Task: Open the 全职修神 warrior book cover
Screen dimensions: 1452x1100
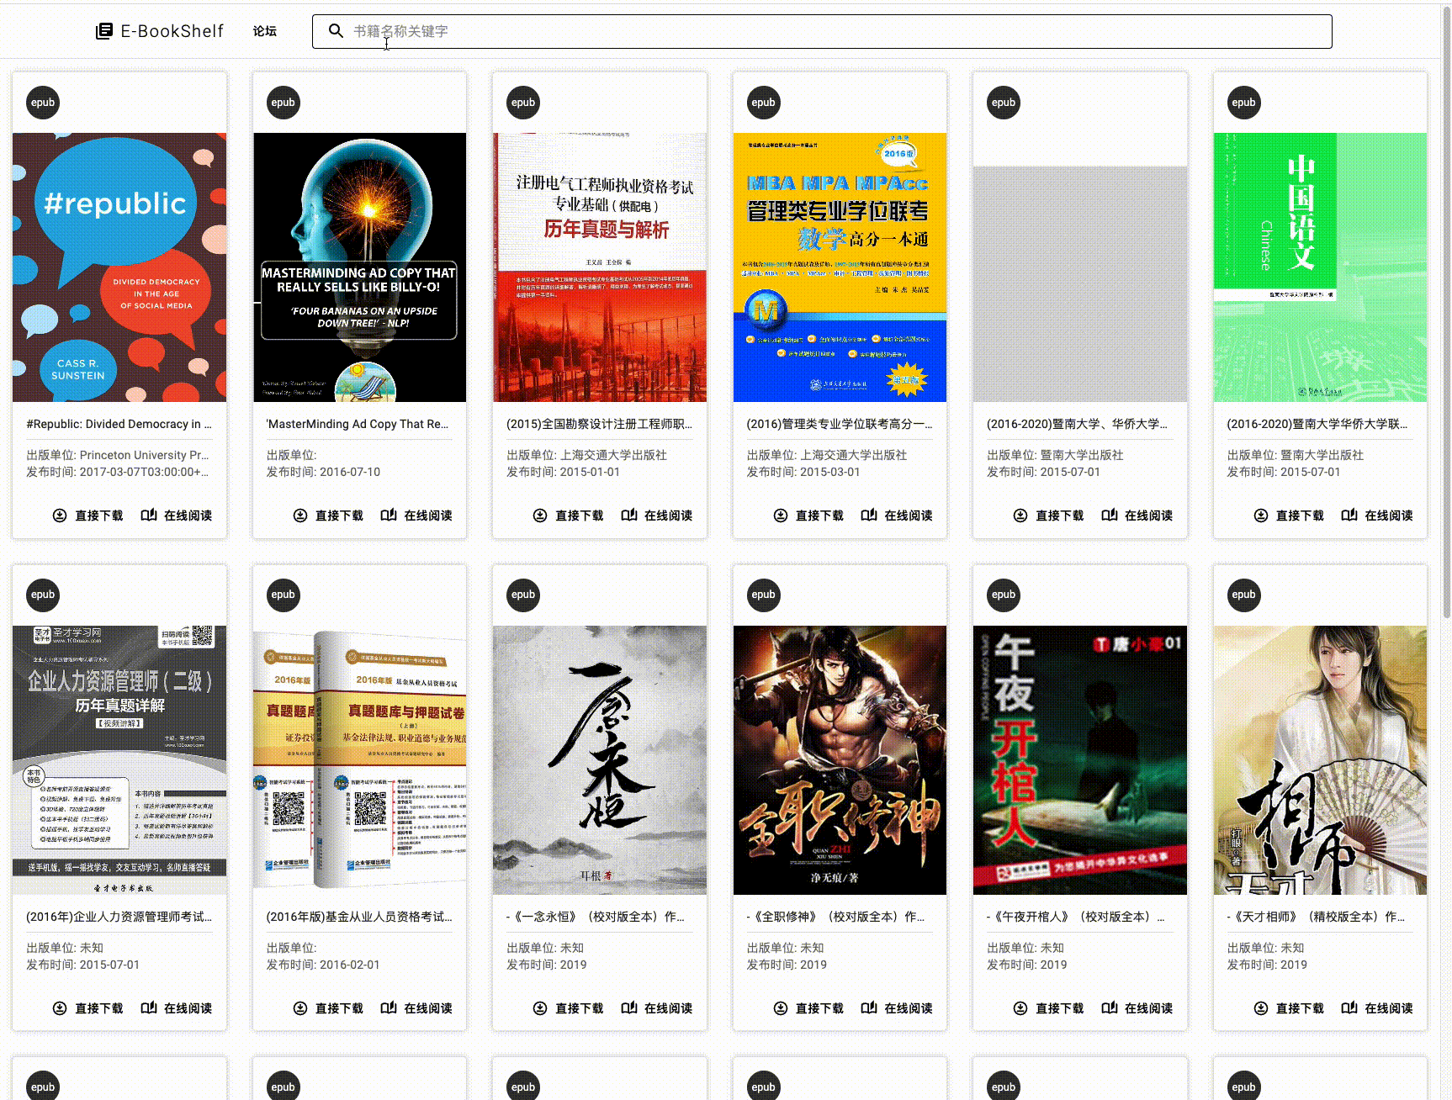Action: point(840,760)
